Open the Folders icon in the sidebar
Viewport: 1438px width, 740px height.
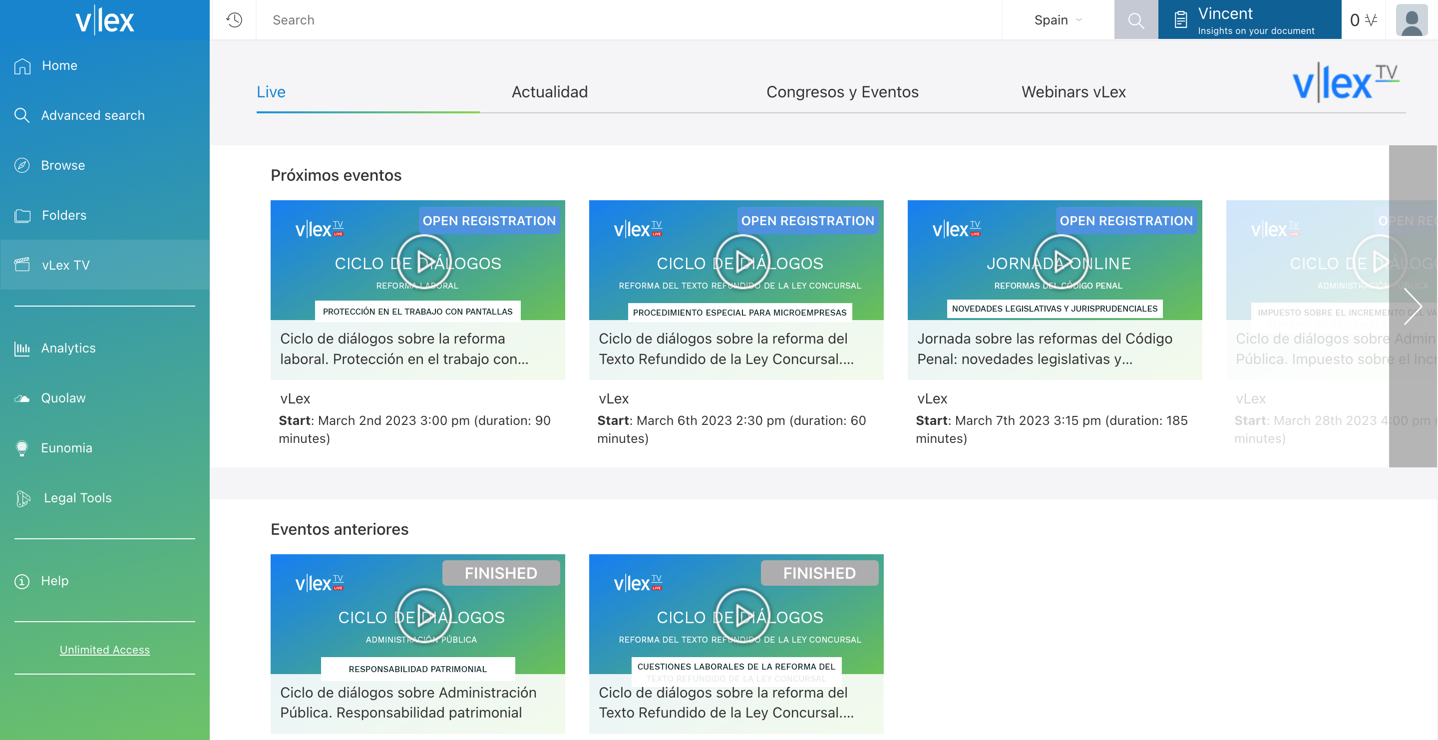coord(22,215)
